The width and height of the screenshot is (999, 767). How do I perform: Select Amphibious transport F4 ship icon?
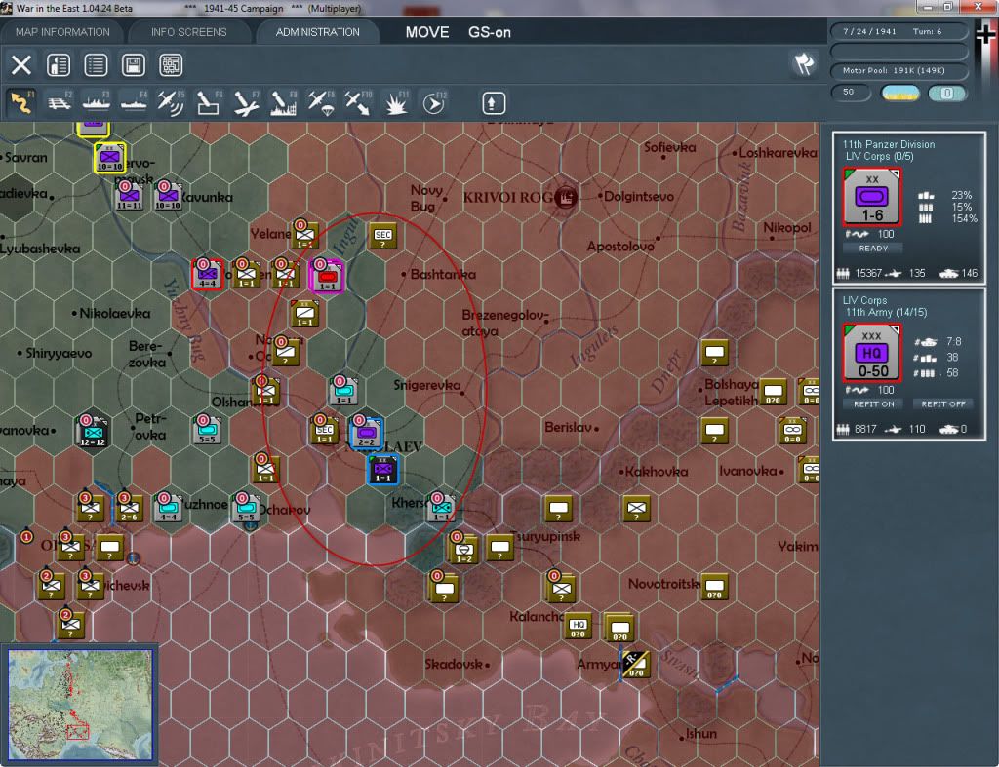134,102
